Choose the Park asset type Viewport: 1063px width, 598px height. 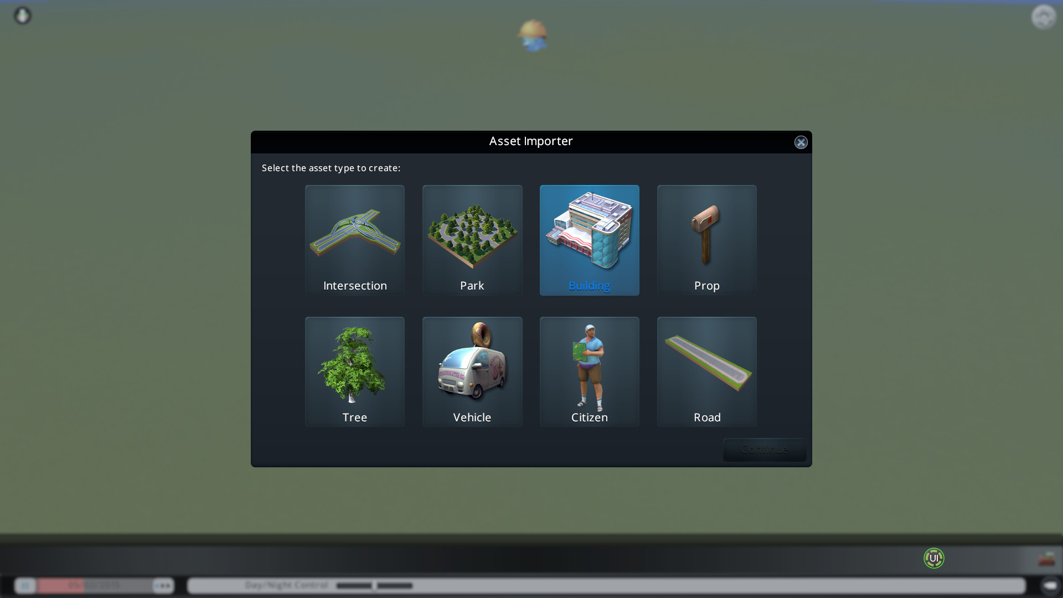[x=472, y=240]
